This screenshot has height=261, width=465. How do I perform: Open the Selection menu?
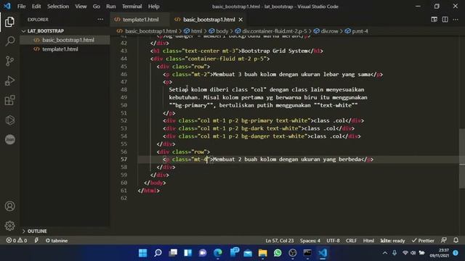58,7
